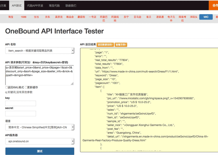
Task: Select the 淘宝 platform link
Action: pos(11,17)
